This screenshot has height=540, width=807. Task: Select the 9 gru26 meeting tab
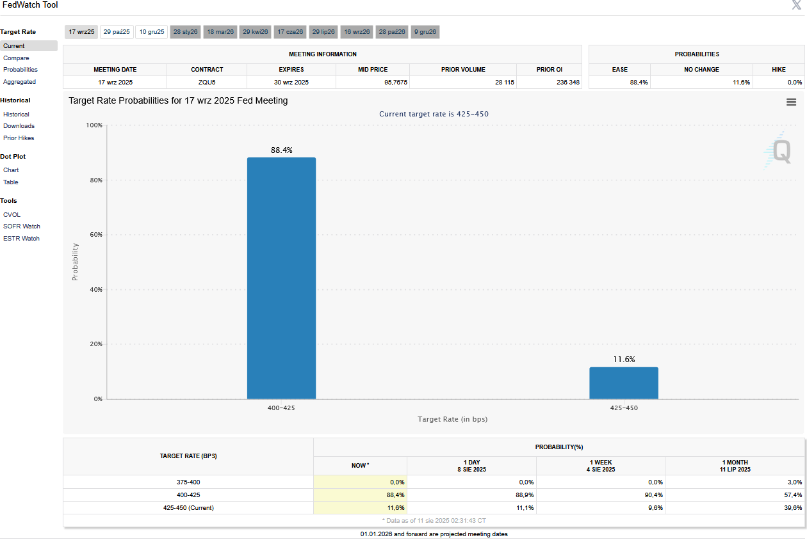point(425,32)
